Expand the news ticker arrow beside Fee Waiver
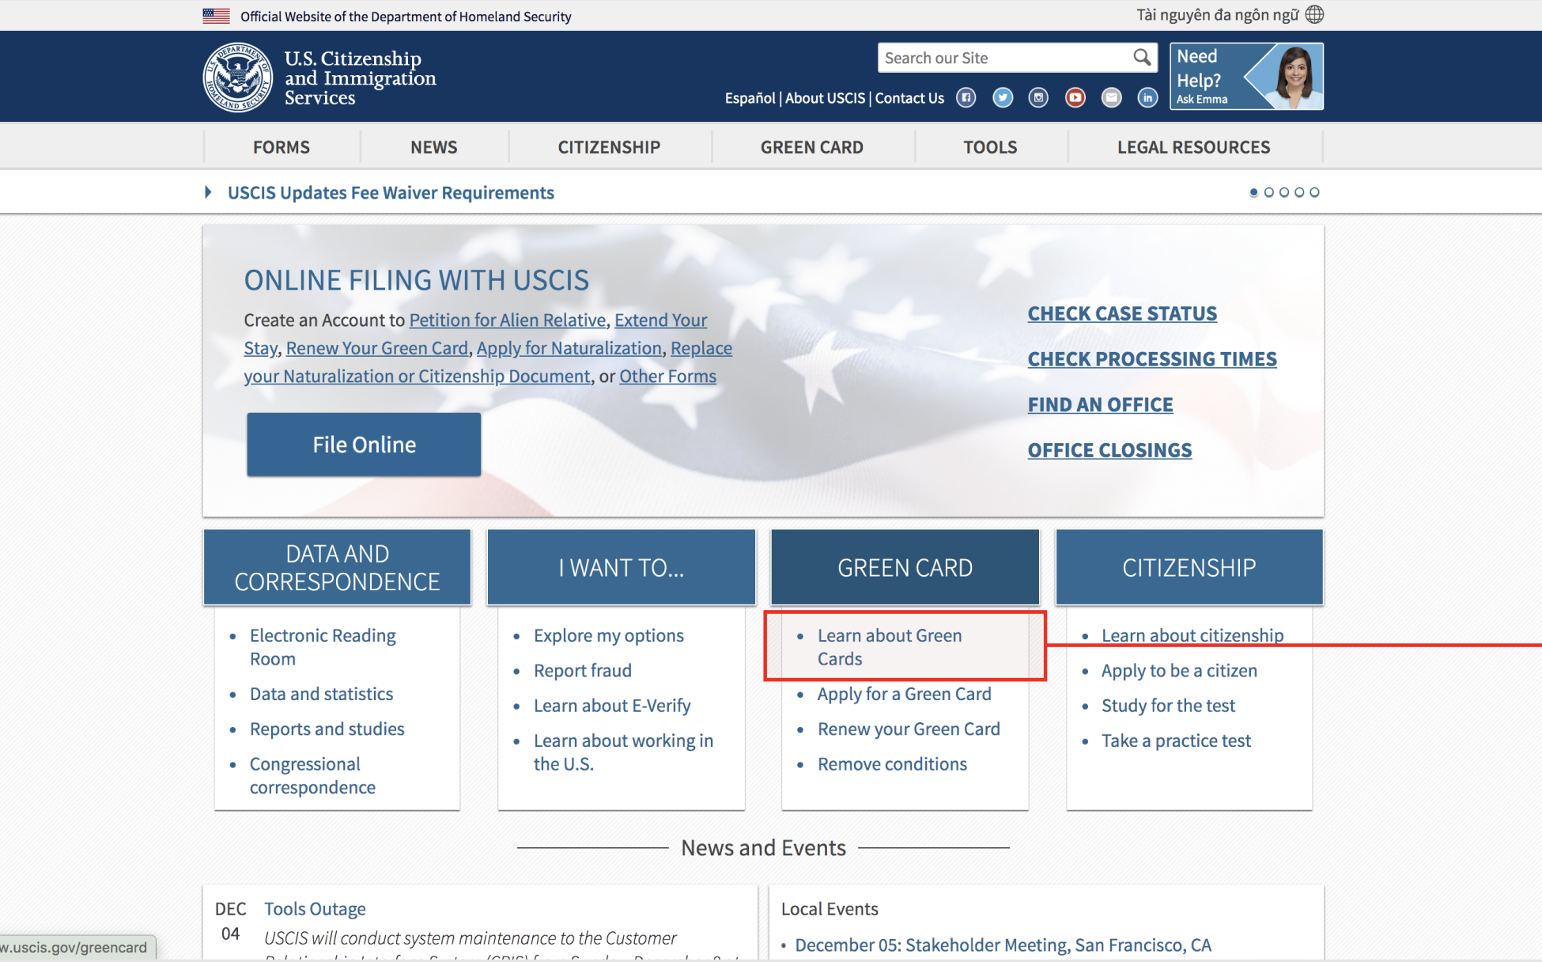1542x962 pixels. pyautogui.click(x=208, y=192)
